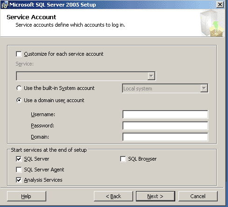The image size is (228, 207).
Task: Click the server box graphic in header
Action: 212,23
